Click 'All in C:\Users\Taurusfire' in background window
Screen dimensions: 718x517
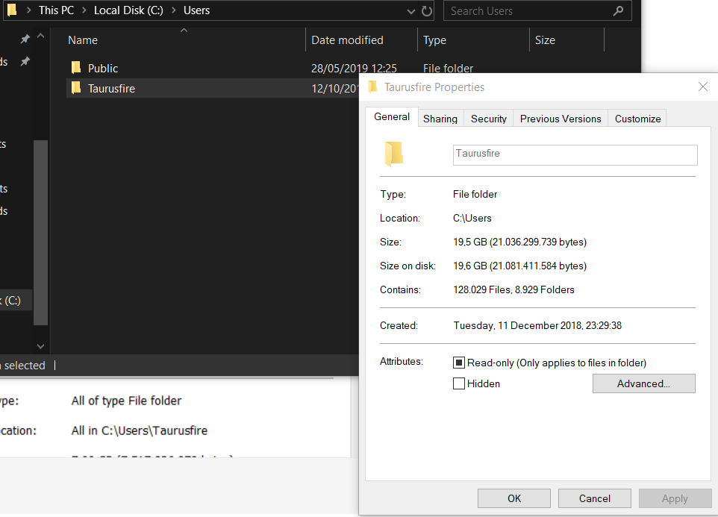[140, 430]
